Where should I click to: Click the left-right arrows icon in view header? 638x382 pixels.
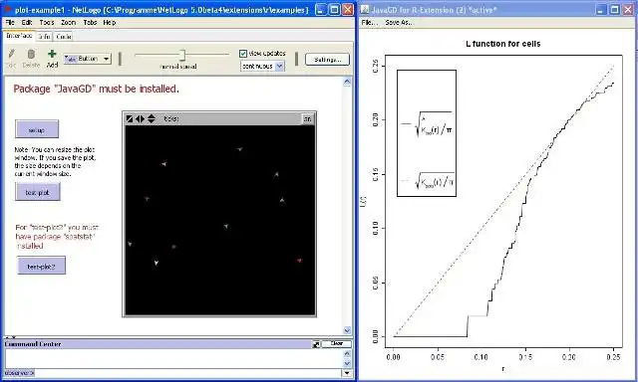point(140,118)
